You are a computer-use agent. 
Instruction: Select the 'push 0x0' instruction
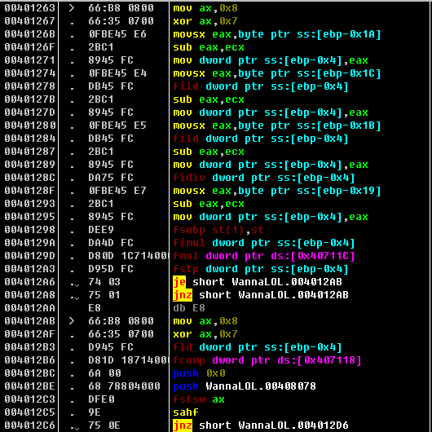tap(199, 373)
